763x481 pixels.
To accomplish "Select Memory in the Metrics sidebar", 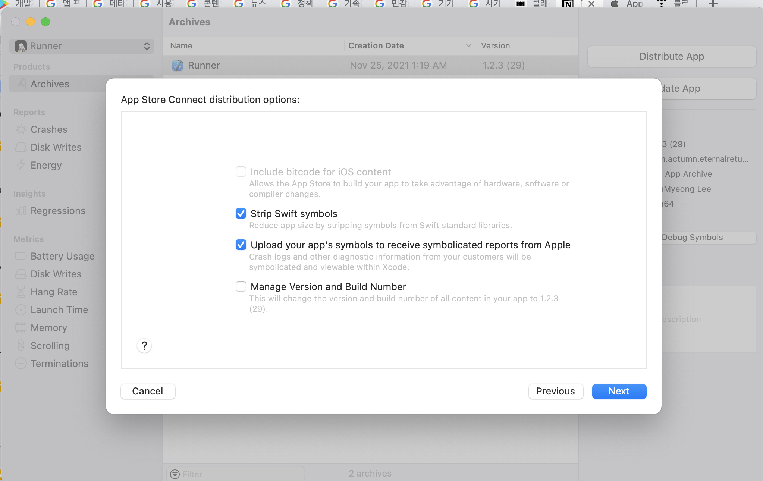I will pyautogui.click(x=48, y=328).
